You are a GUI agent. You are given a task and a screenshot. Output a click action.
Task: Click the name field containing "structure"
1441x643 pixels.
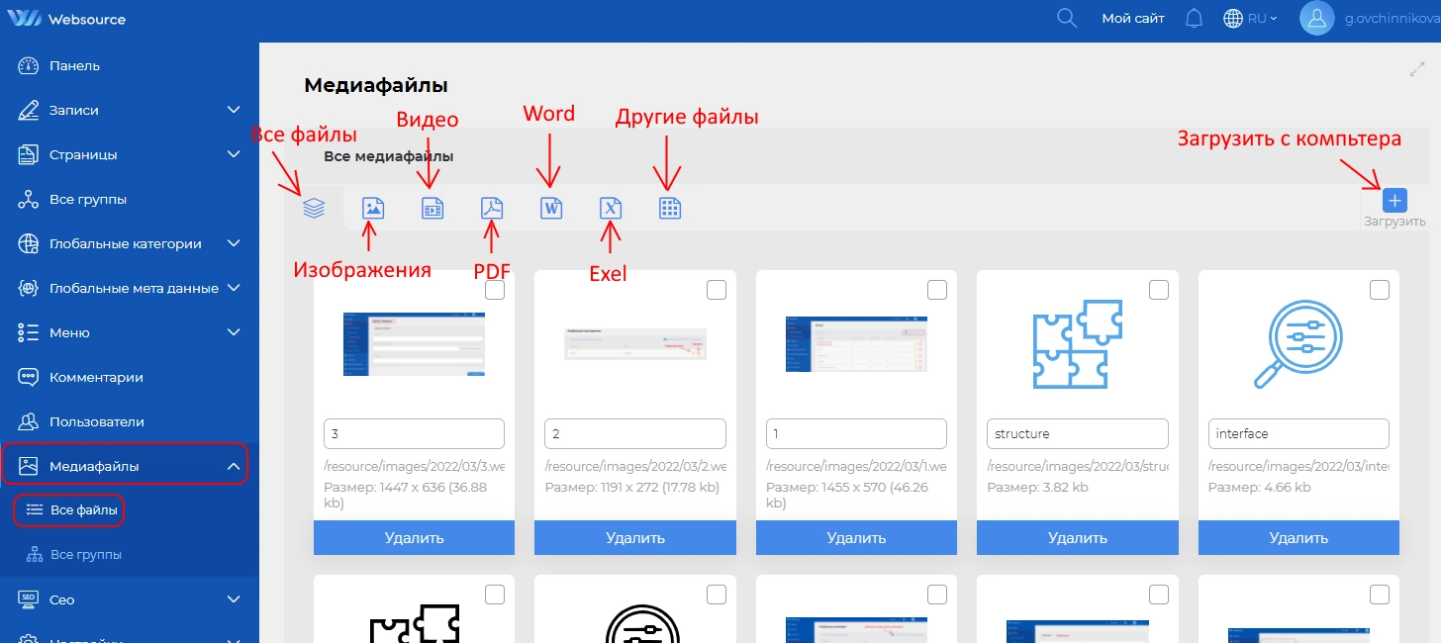tap(1077, 433)
